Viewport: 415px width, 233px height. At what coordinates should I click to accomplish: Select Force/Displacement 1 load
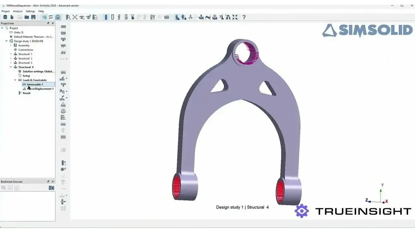[40, 89]
